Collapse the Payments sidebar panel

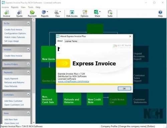(28, 72)
